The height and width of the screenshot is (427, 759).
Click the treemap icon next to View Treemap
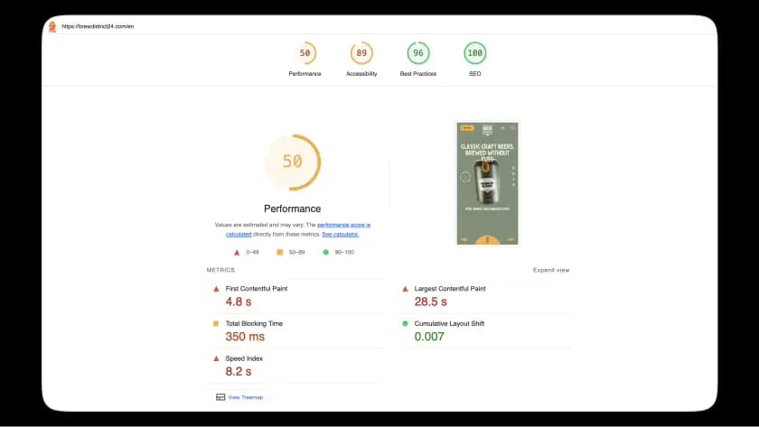coord(220,397)
